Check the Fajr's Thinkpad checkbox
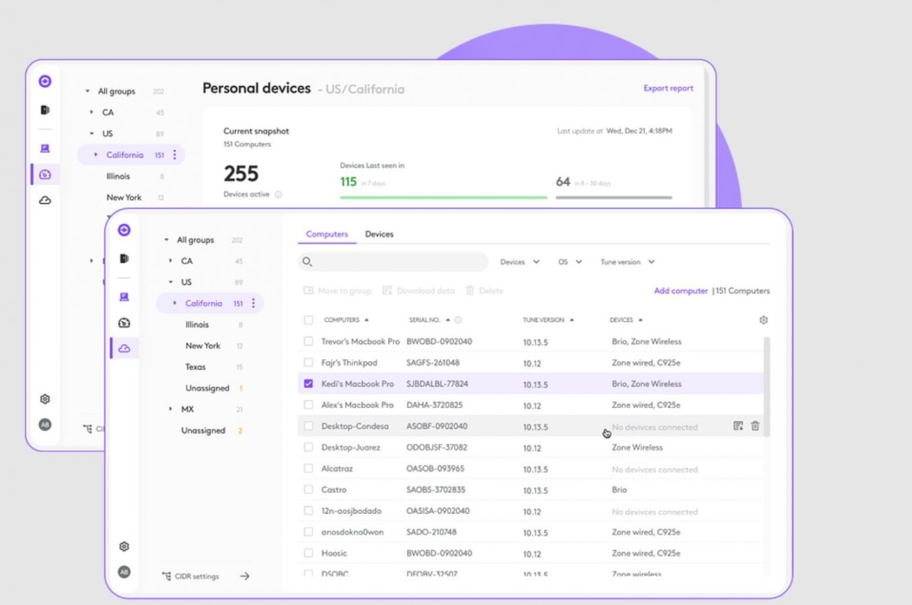Viewport: 912px width, 605px height. tap(308, 362)
